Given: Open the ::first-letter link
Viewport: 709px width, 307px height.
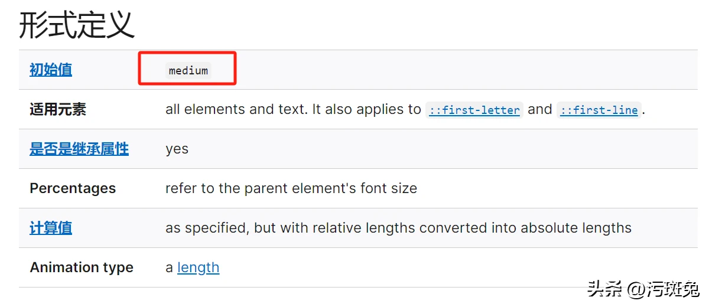Looking at the screenshot, I should pos(474,110).
